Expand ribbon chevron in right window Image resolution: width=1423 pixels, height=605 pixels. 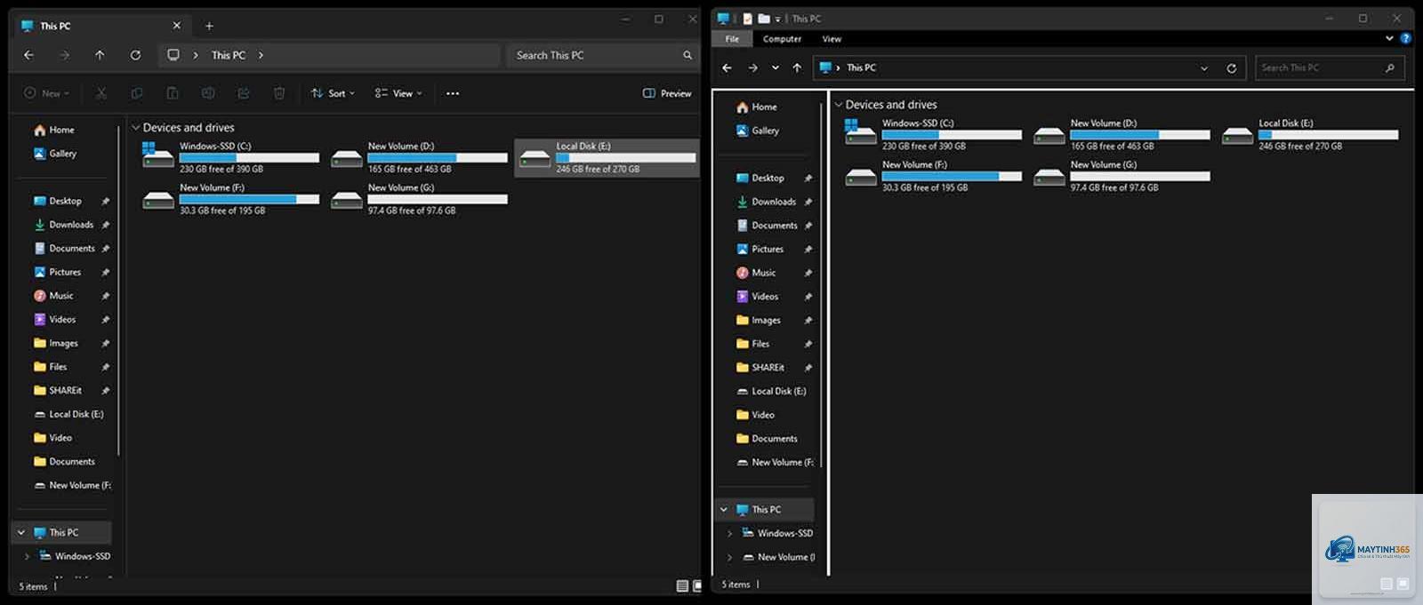pos(1389,38)
